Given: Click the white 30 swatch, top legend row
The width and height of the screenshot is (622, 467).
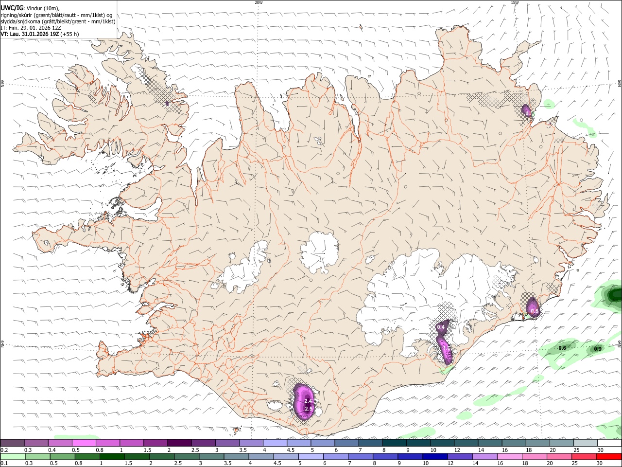Looking at the screenshot, I should pyautogui.click(x=609, y=443).
